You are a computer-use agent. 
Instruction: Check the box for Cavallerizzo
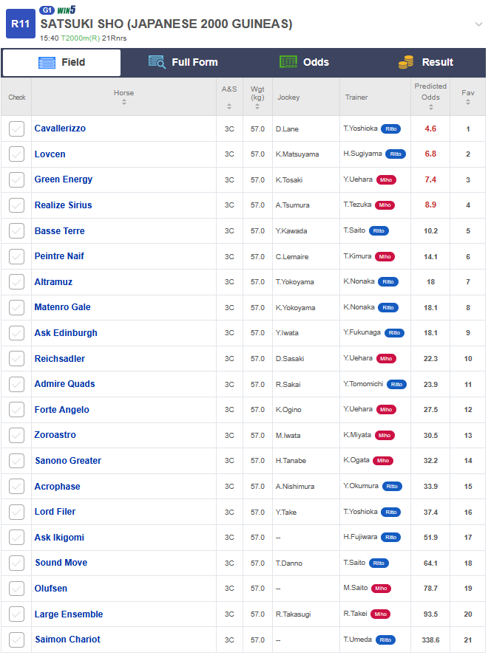pos(16,128)
